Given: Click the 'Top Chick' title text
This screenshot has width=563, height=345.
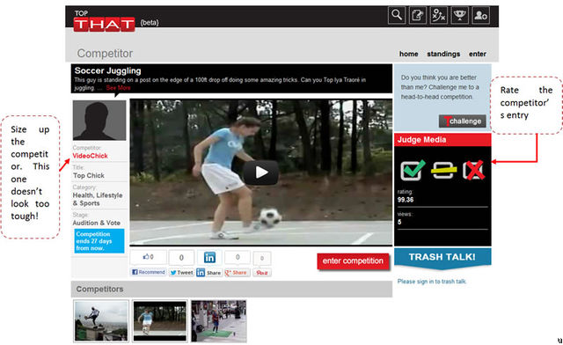Looking at the screenshot, I should click(89, 175).
